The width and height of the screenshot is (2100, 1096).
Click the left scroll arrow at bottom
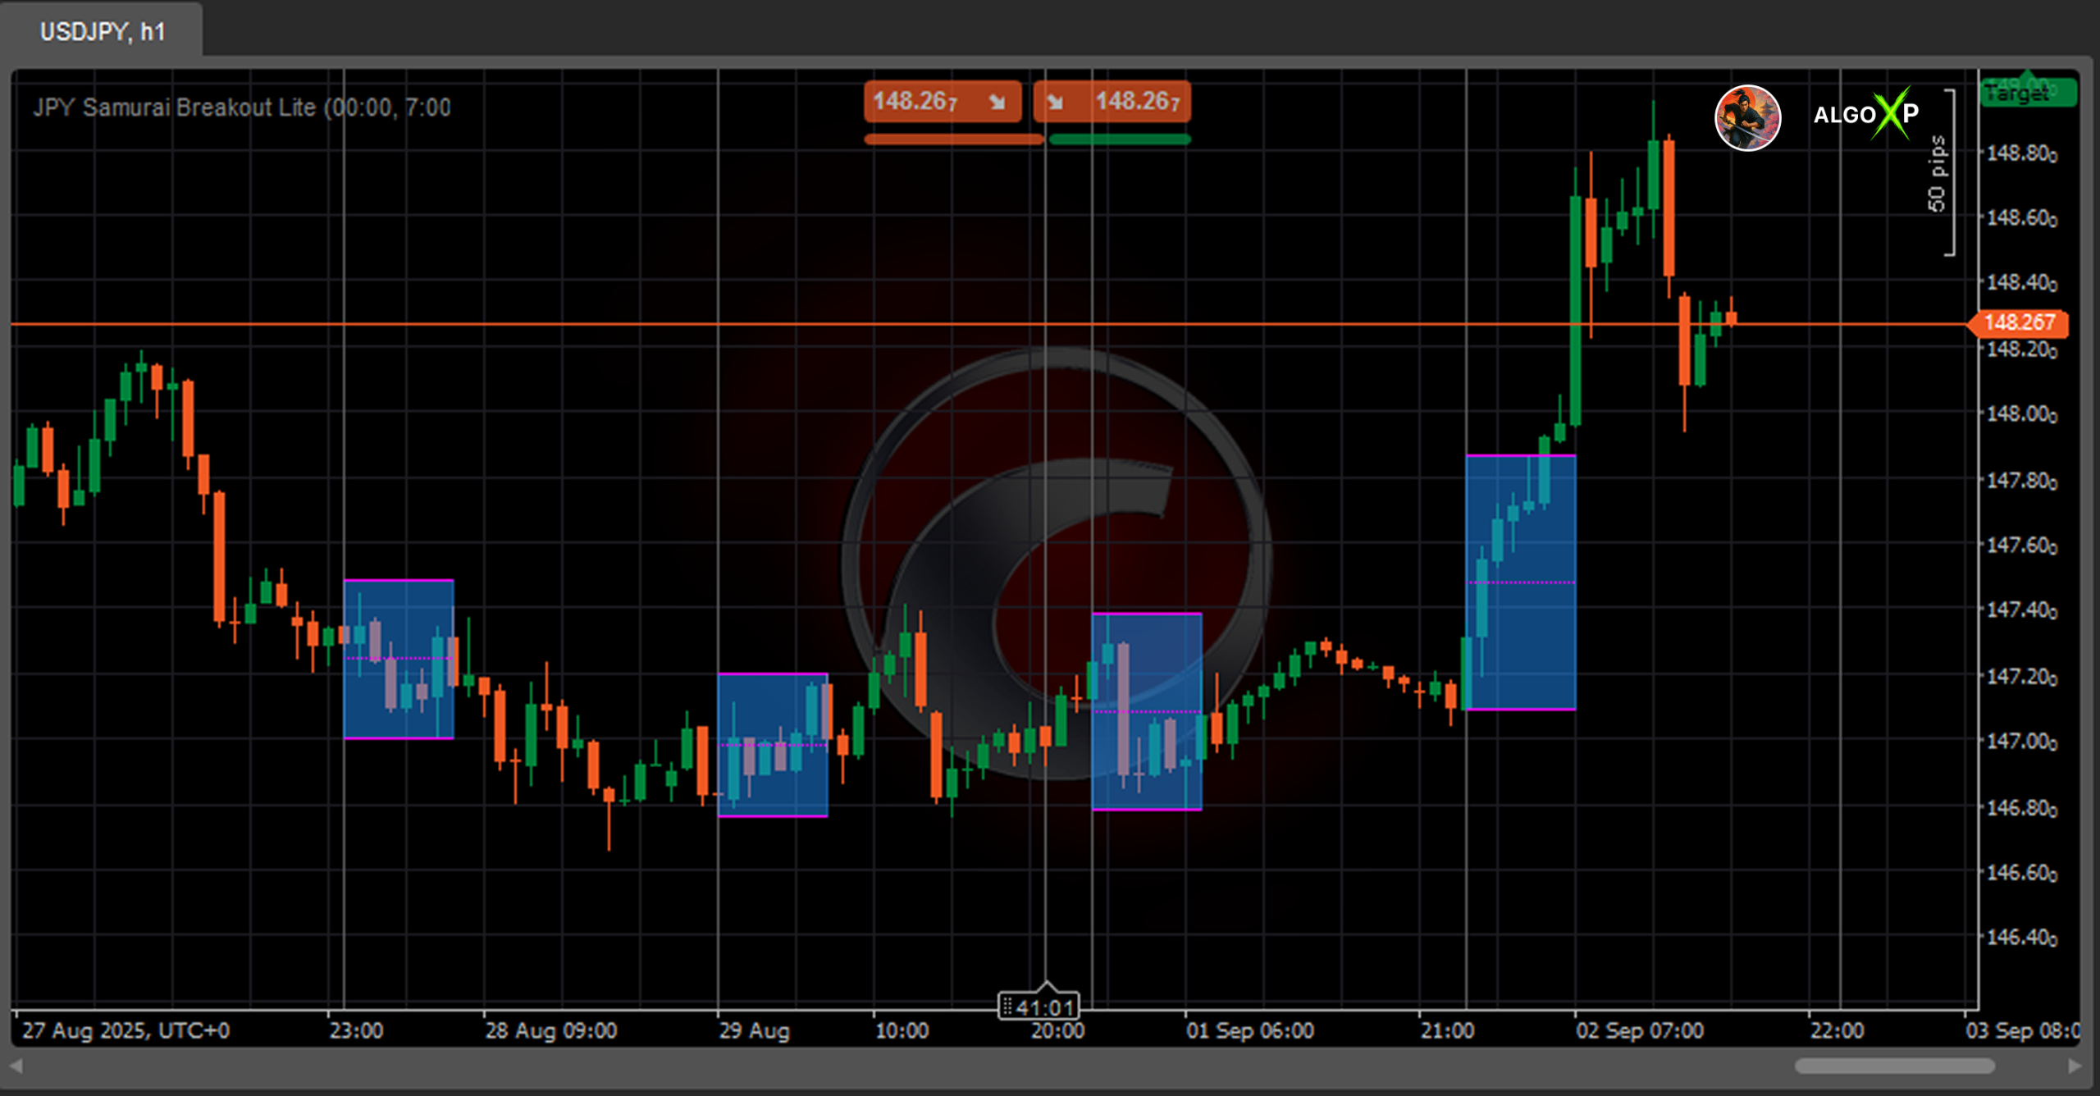click(16, 1066)
